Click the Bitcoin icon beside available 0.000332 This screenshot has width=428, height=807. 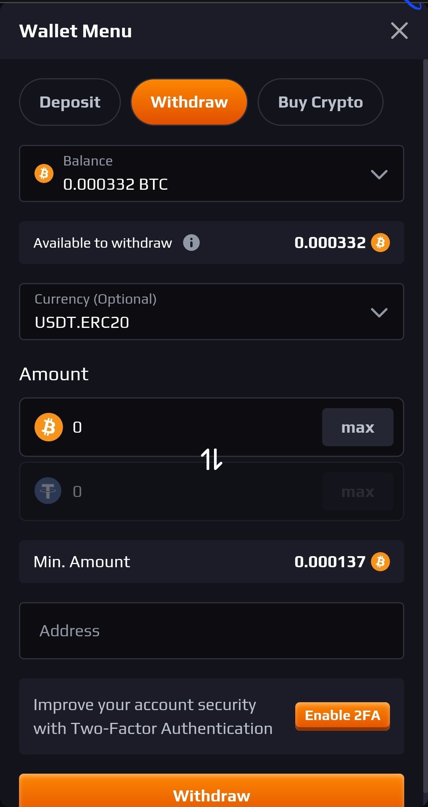pyautogui.click(x=380, y=243)
